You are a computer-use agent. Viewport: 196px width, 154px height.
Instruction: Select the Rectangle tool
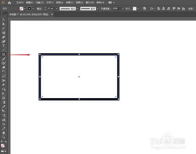pyautogui.click(x=4, y=54)
